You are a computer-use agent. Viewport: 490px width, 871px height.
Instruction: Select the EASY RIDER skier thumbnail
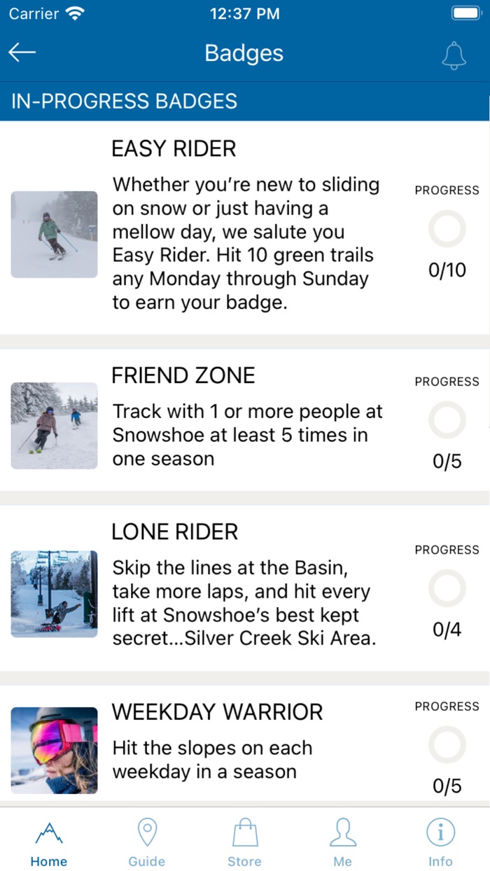pyautogui.click(x=54, y=235)
